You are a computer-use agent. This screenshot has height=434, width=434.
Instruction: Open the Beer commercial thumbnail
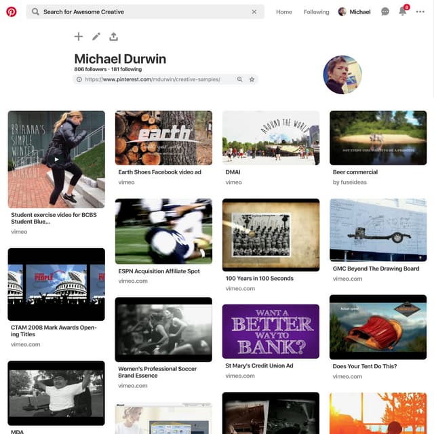pos(378,138)
